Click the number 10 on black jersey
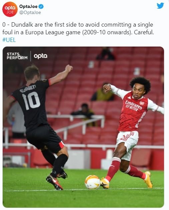169x210 pixels. (x=31, y=101)
